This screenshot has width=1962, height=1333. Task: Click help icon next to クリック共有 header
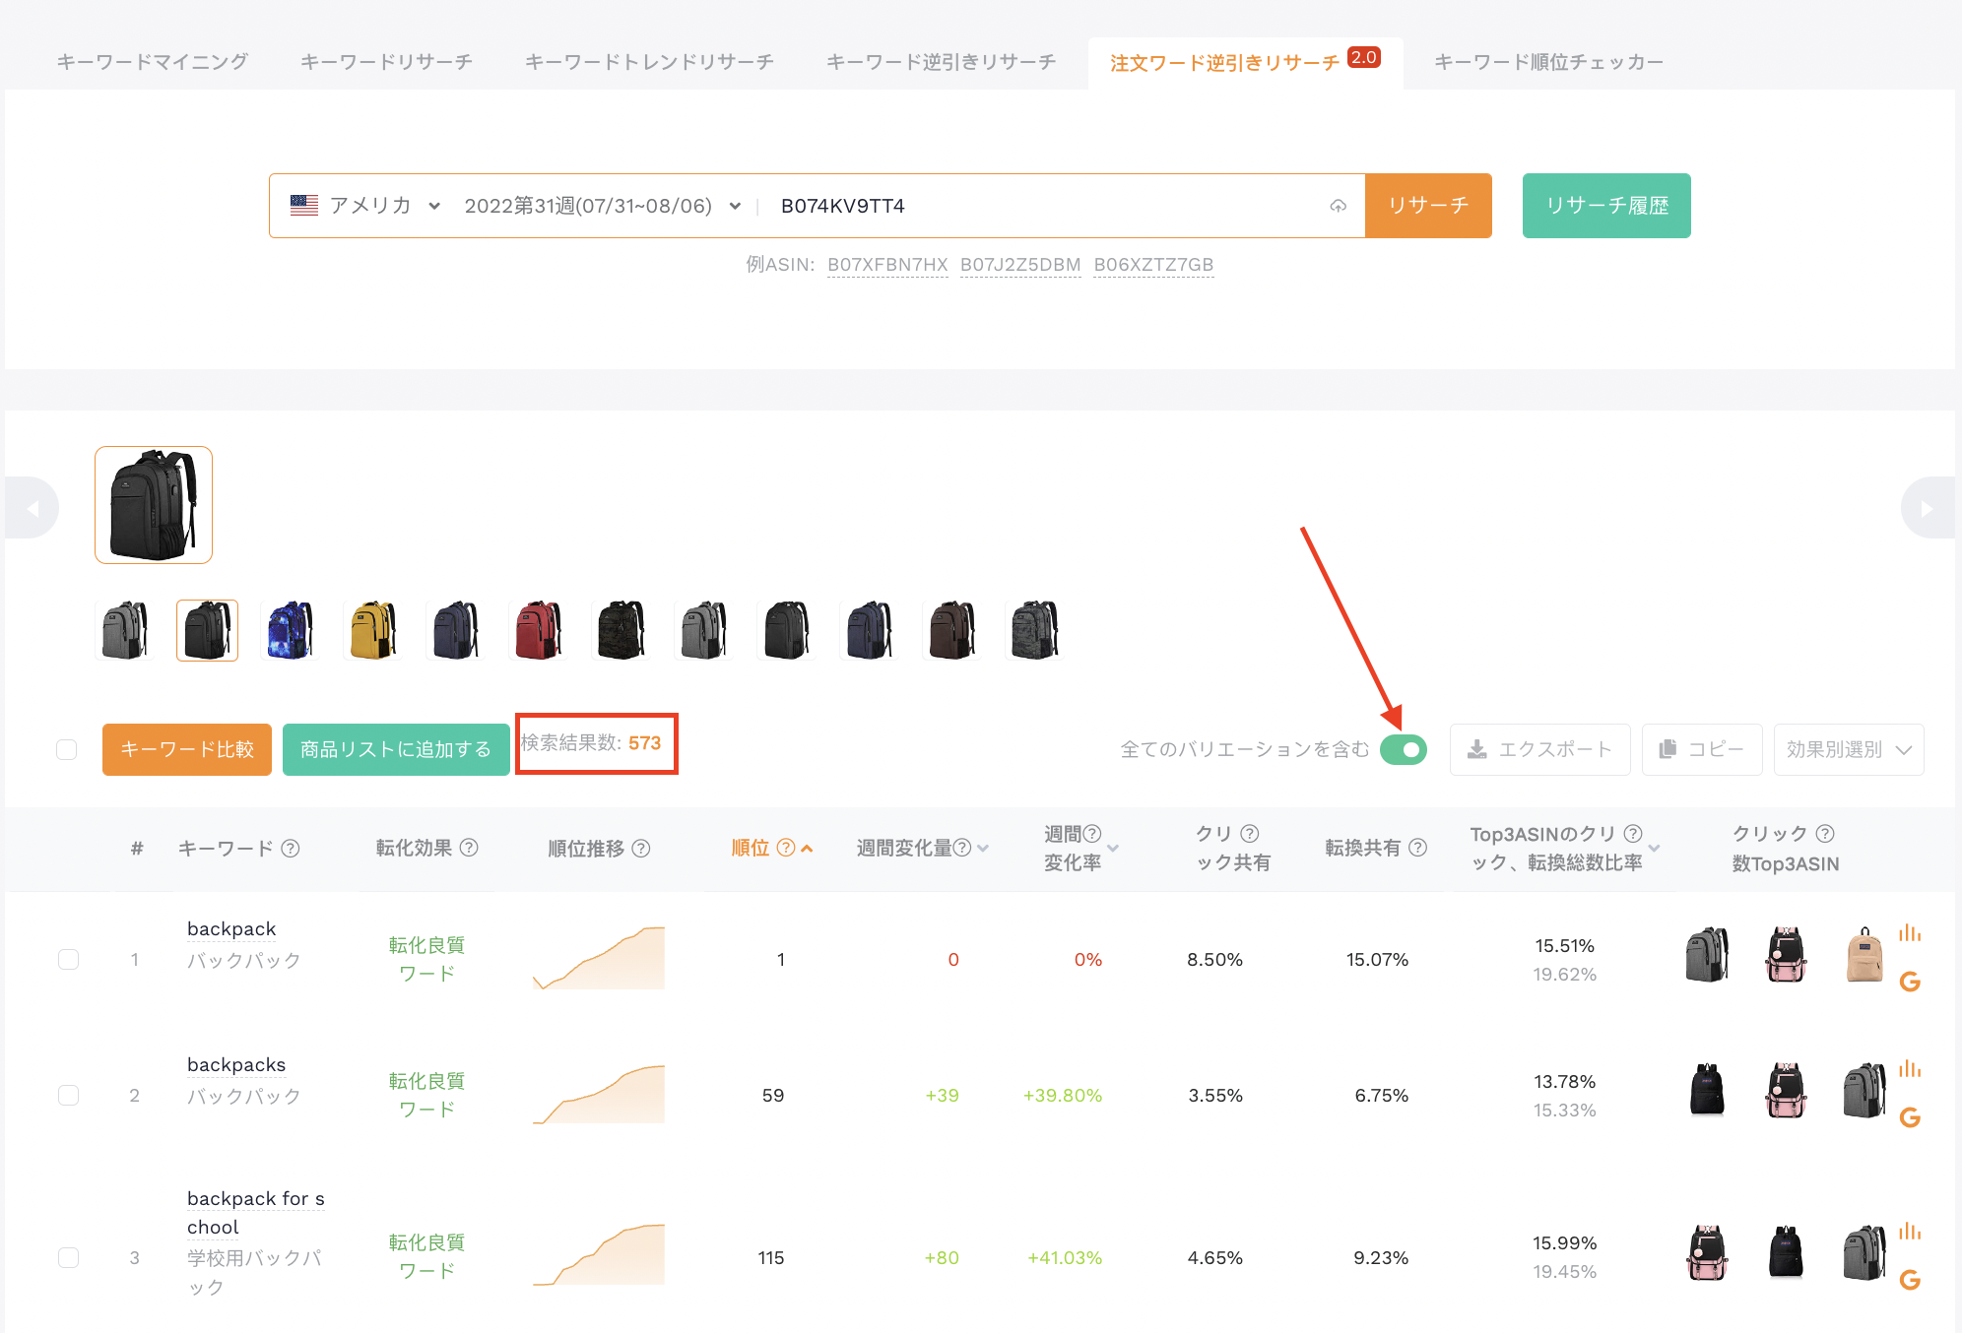(x=1249, y=833)
